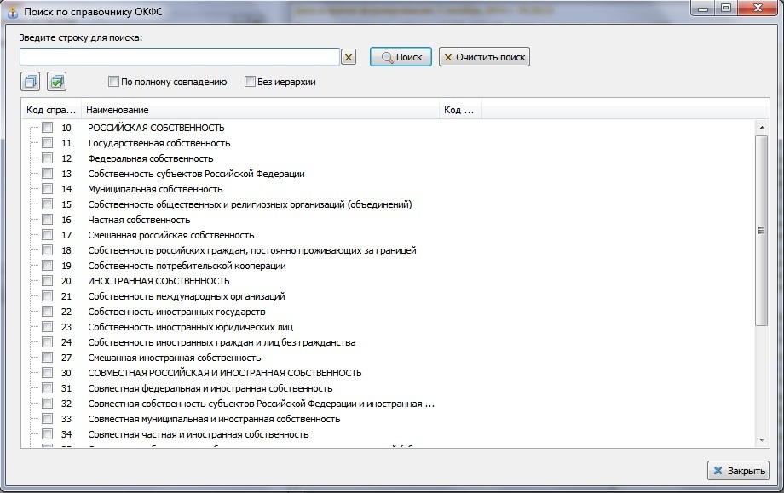
Task: Click the list's vertical scrollbar thumb
Action: point(761,230)
